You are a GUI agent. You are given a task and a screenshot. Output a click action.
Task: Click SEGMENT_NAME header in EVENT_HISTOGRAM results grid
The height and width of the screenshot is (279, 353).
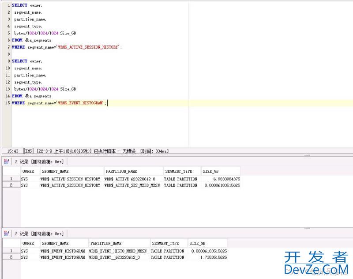coord(64,243)
